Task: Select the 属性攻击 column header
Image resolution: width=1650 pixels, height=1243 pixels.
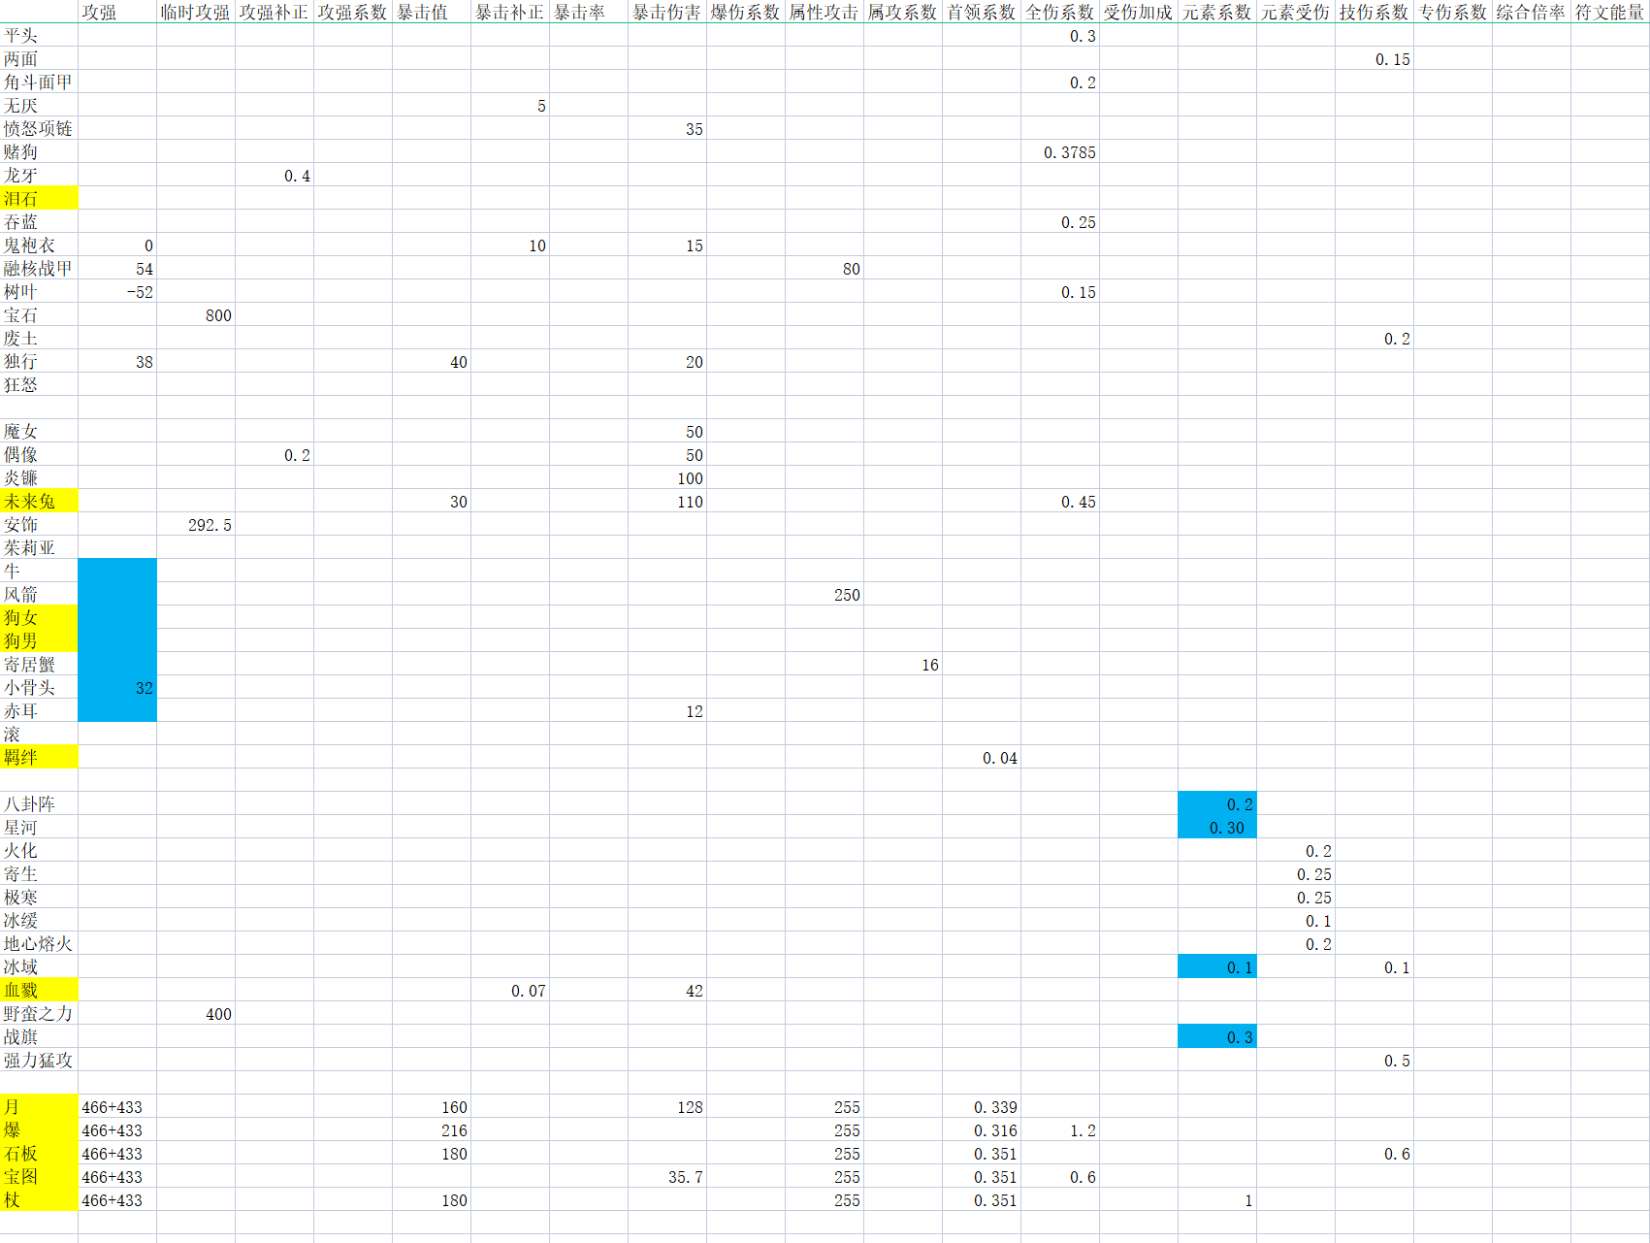Action: 825,12
